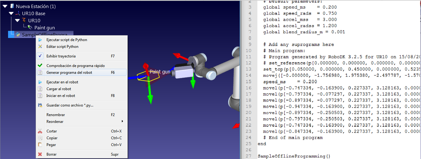Viewport: 421px width, 159px height.
Task: Click the comment '# Add any suprograms here'
Action: [x=299, y=44]
